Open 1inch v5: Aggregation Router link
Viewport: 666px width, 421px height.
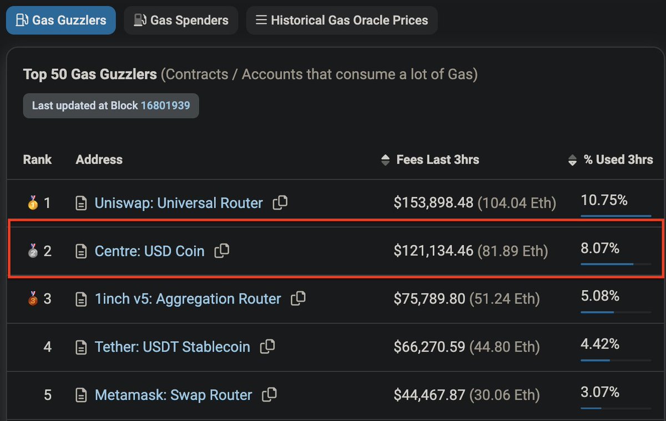click(188, 299)
